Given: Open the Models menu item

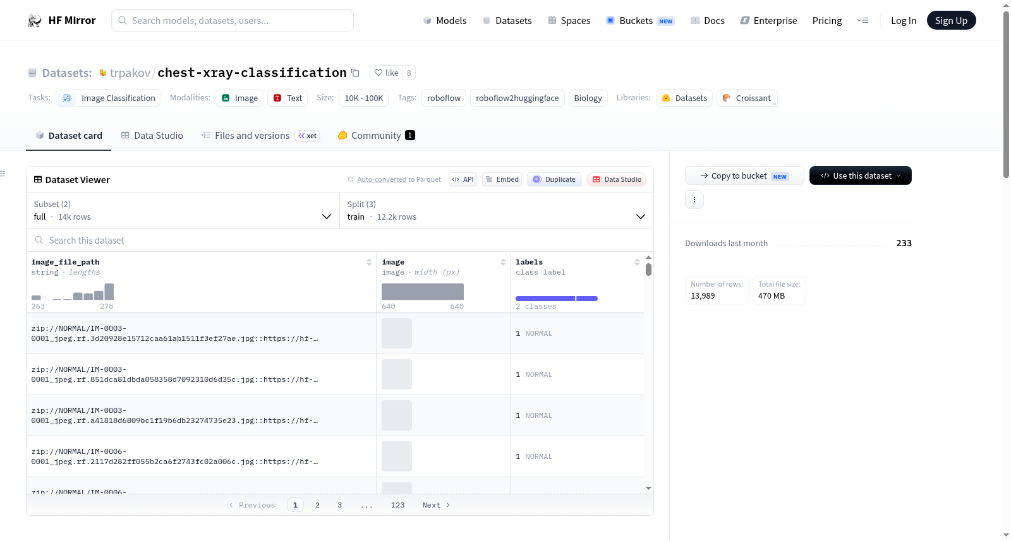Looking at the screenshot, I should click(x=445, y=21).
